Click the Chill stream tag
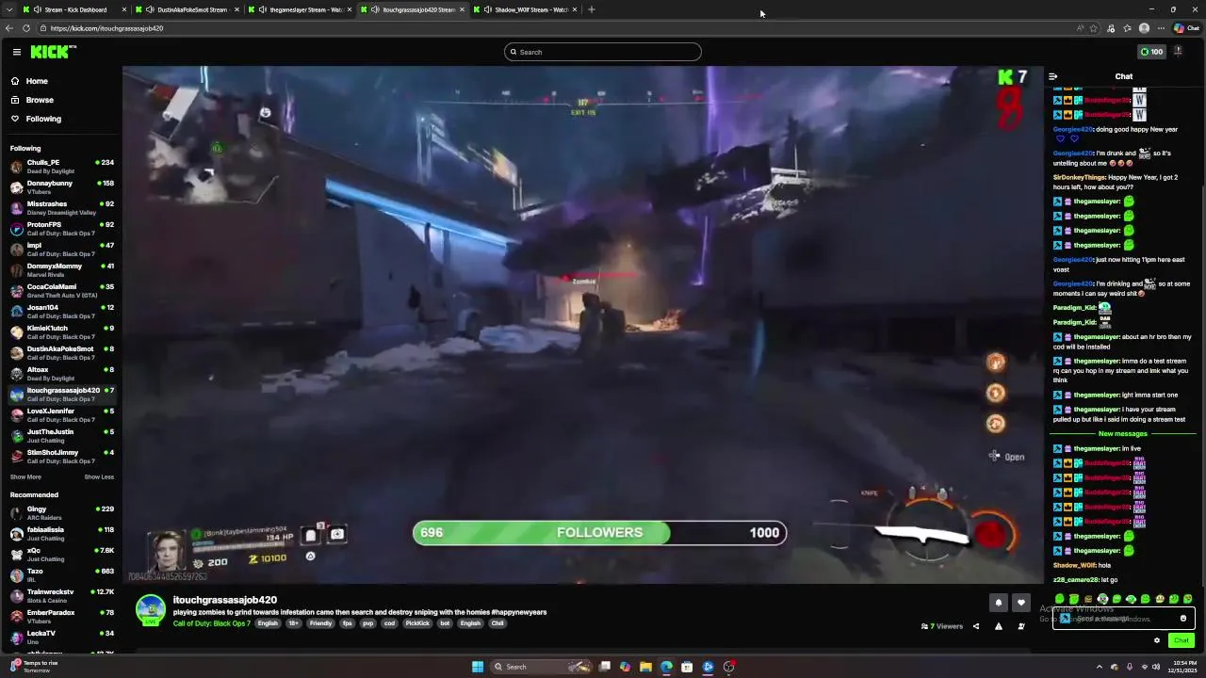1206x678 pixels. (x=497, y=623)
